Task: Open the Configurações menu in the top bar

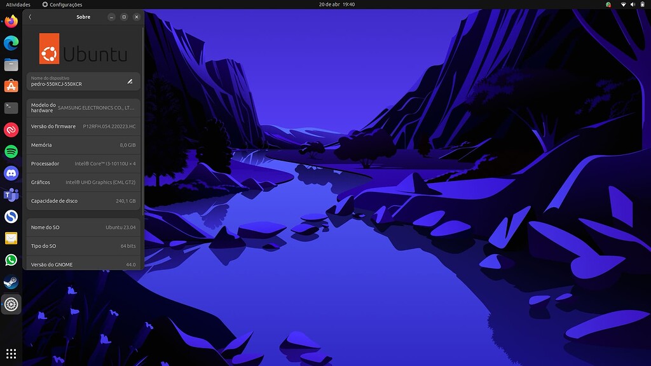Action: pyautogui.click(x=64, y=4)
